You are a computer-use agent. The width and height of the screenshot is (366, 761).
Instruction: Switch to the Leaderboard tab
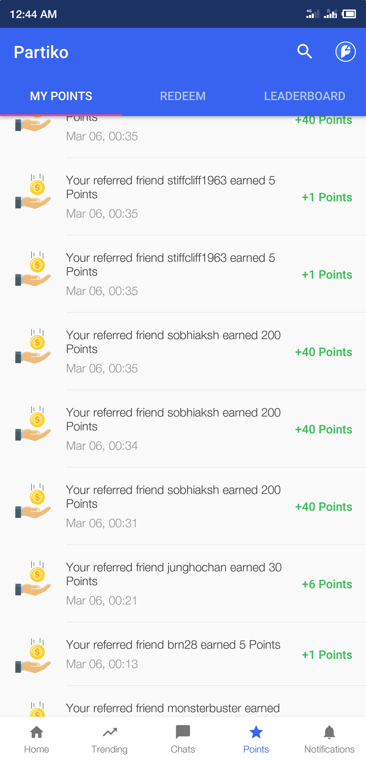305,96
